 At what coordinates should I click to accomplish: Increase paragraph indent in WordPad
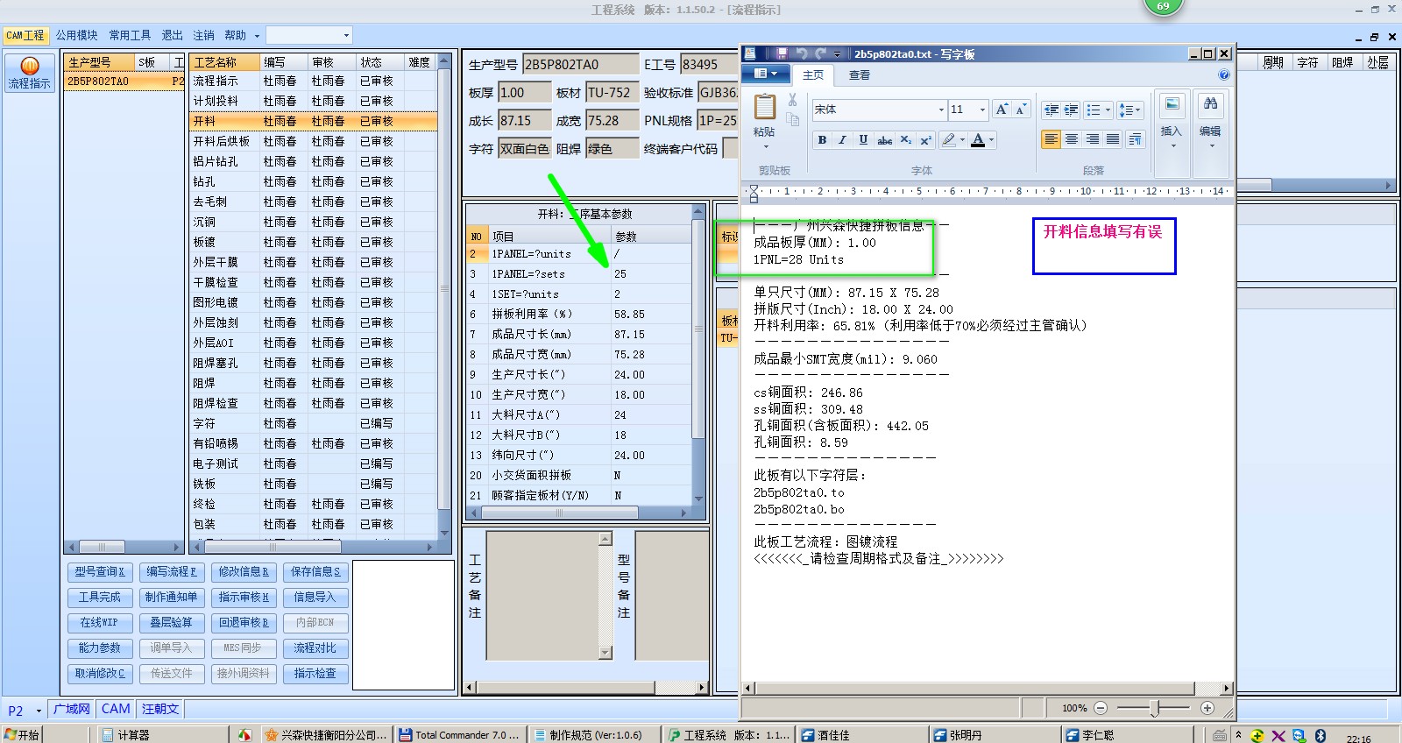coord(1071,110)
